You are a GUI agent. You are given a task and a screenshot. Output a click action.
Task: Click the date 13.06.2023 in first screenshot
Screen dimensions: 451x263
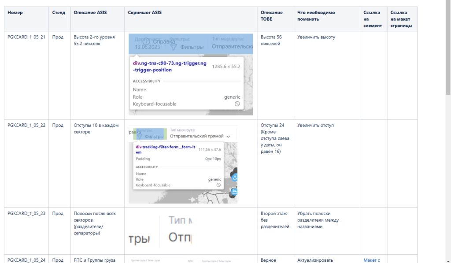click(148, 47)
